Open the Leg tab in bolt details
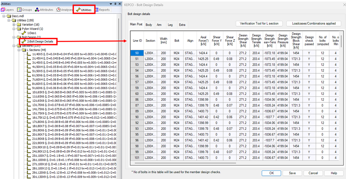This screenshot has width=346, height=179. point(170,25)
